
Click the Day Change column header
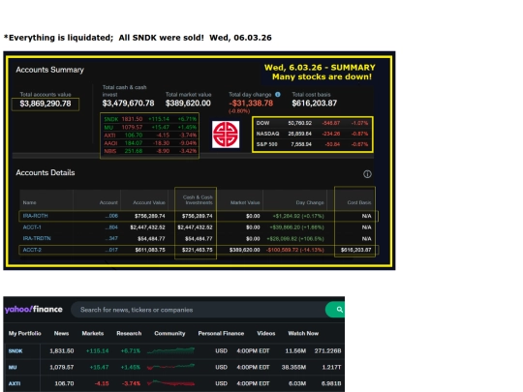[310, 202]
